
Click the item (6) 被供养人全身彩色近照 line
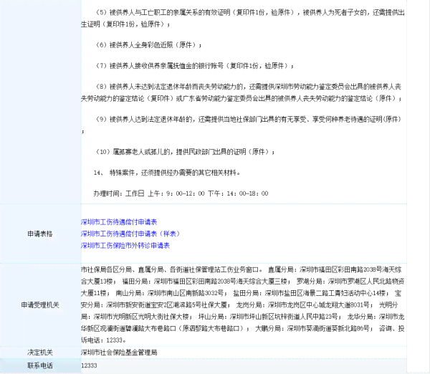(148, 45)
